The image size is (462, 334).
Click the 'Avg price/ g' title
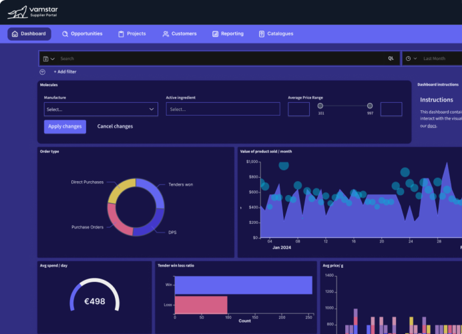click(x=333, y=266)
